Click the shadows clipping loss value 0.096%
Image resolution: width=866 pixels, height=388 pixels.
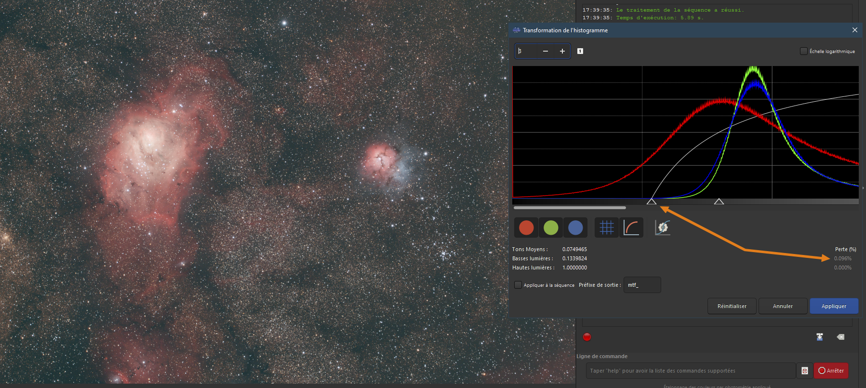tap(843, 258)
